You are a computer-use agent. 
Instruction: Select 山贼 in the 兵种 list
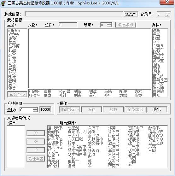156,65
